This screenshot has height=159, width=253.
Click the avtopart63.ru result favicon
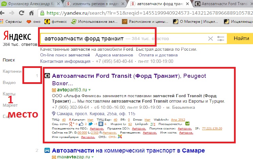click(47, 76)
